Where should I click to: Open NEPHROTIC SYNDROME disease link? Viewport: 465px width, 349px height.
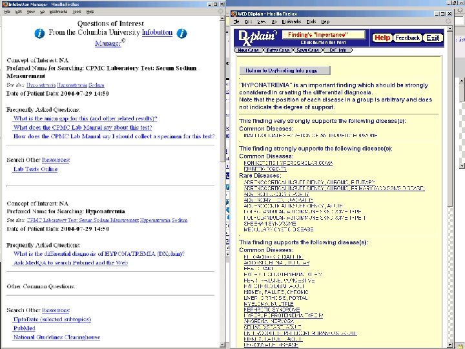tap(272, 310)
